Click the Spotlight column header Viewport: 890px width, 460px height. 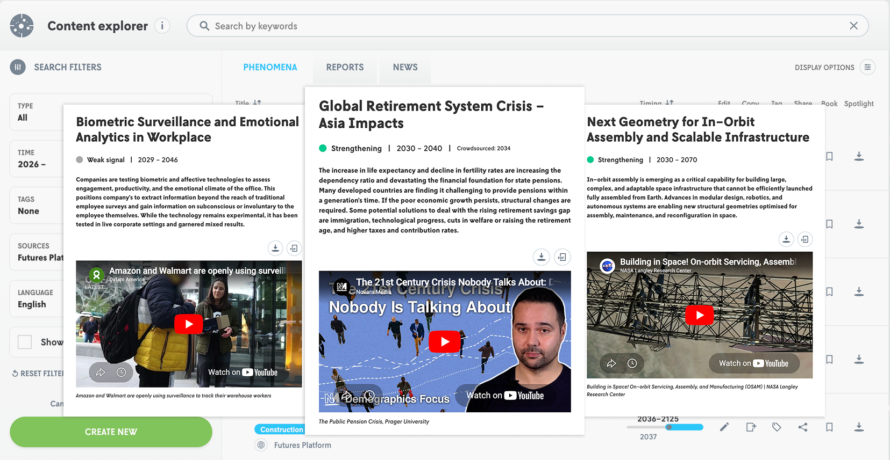(x=859, y=104)
